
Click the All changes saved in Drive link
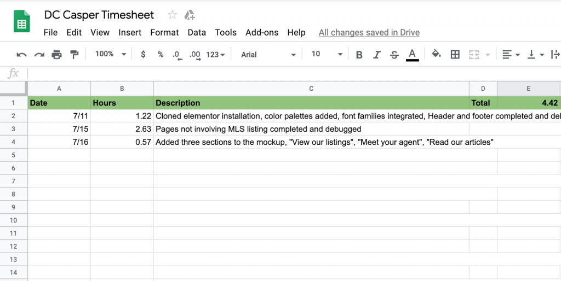click(369, 32)
